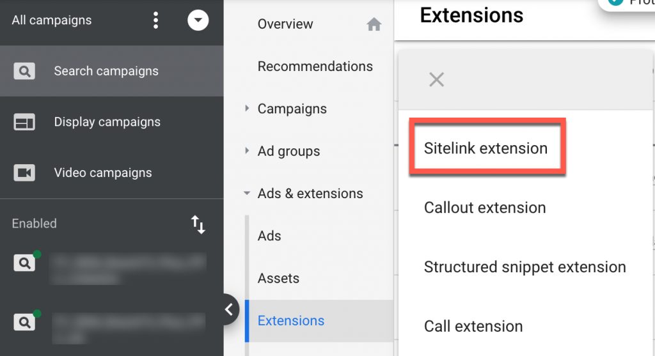The image size is (655, 356).
Task: Open the All campaigns dropdown arrow
Action: pyautogui.click(x=198, y=20)
